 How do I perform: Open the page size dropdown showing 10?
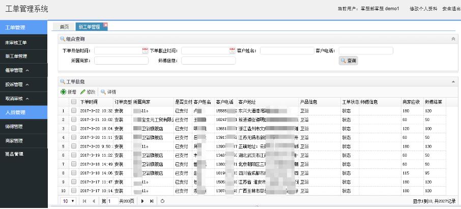click(69, 201)
